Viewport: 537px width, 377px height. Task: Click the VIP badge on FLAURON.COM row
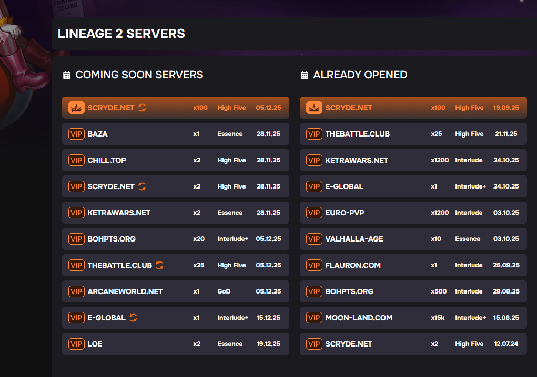pyautogui.click(x=314, y=265)
